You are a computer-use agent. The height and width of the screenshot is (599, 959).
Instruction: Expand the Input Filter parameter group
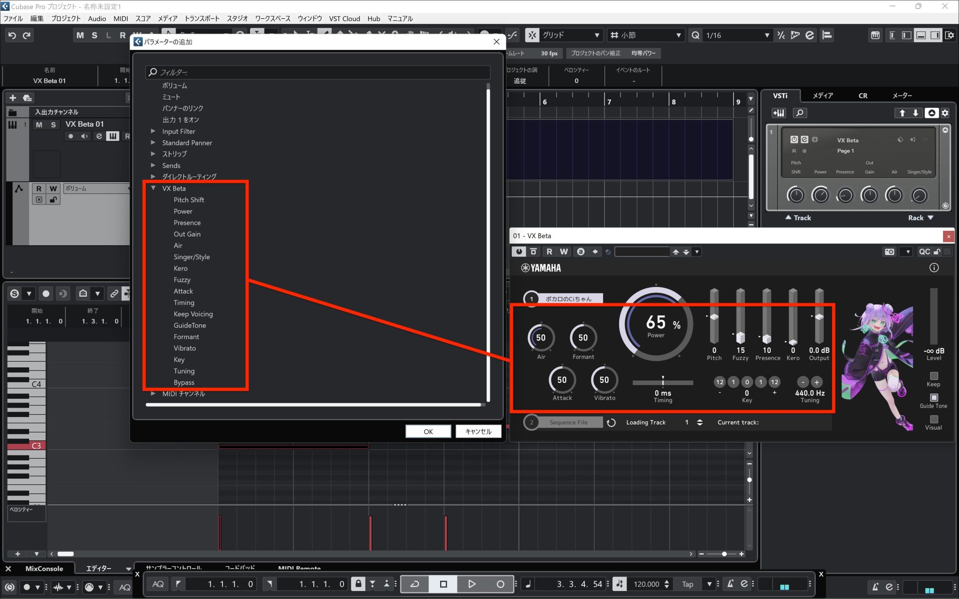pos(153,131)
